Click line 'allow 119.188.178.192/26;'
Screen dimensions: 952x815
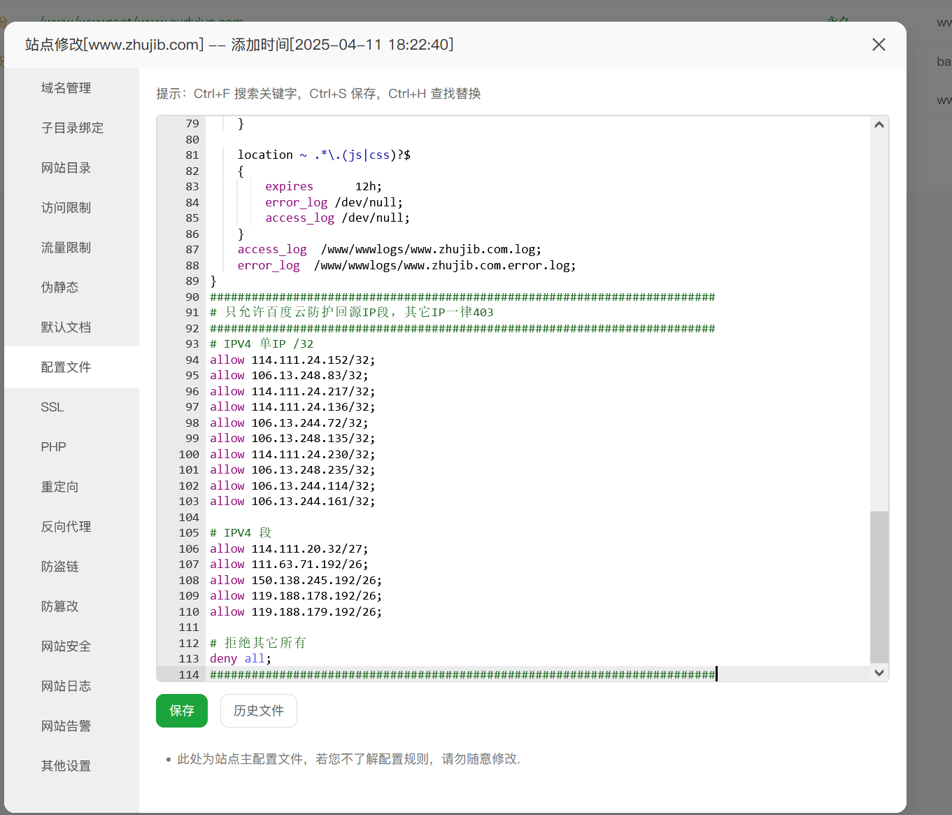296,596
